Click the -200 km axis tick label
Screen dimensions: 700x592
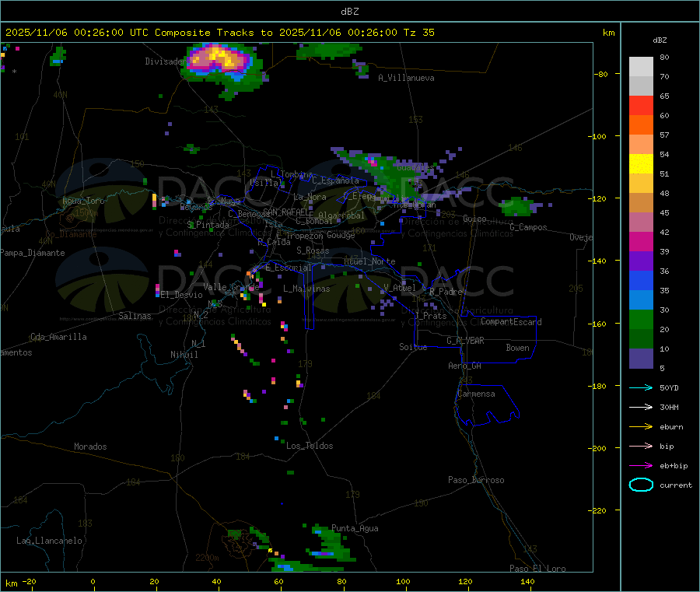point(599,448)
